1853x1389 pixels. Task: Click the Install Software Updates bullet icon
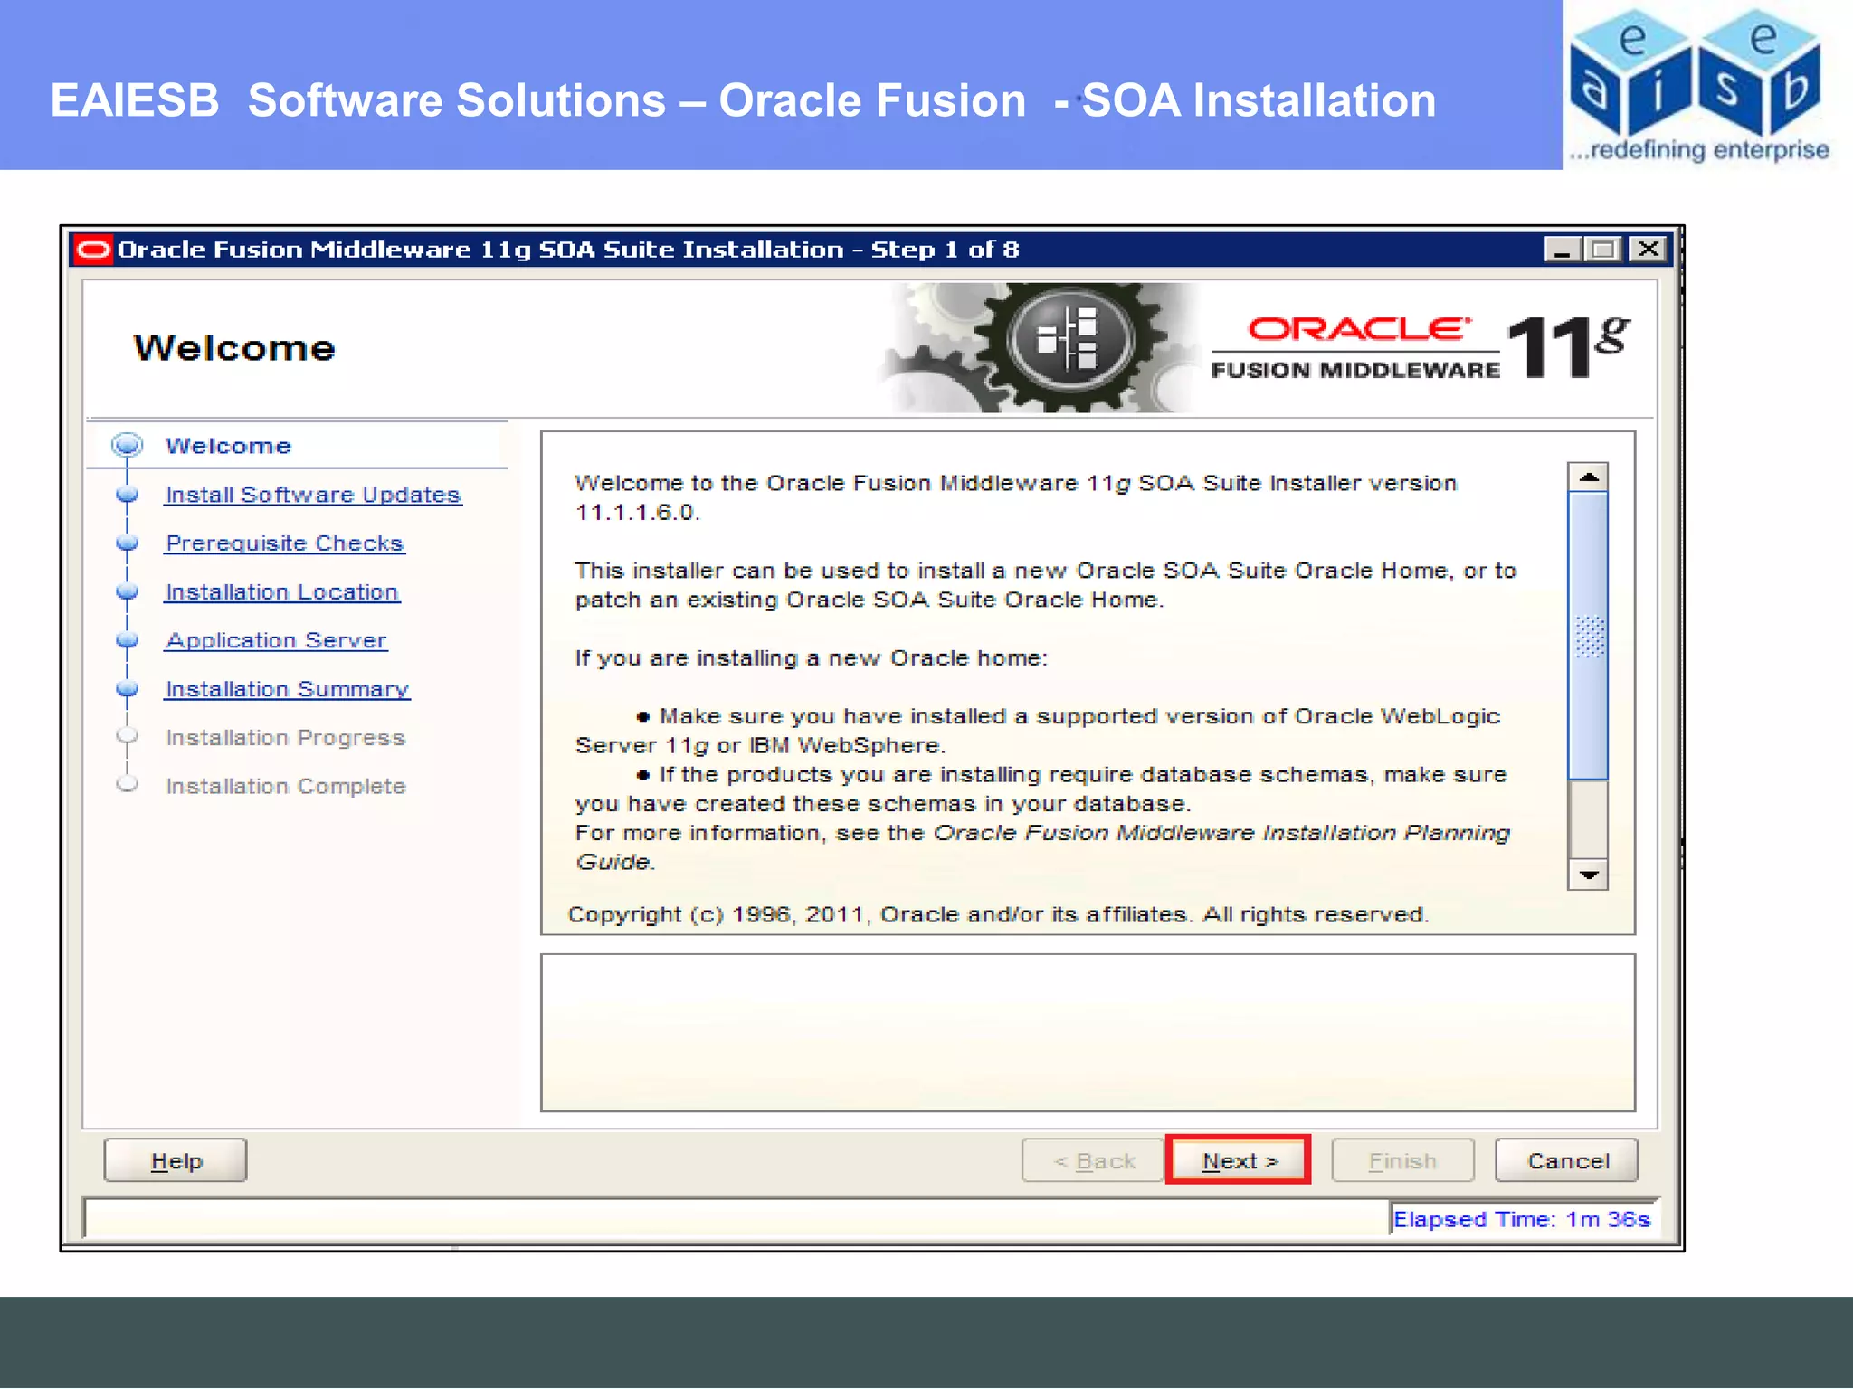click(x=127, y=495)
